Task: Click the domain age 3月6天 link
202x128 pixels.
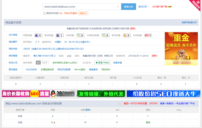Action: click(x=54, y=49)
